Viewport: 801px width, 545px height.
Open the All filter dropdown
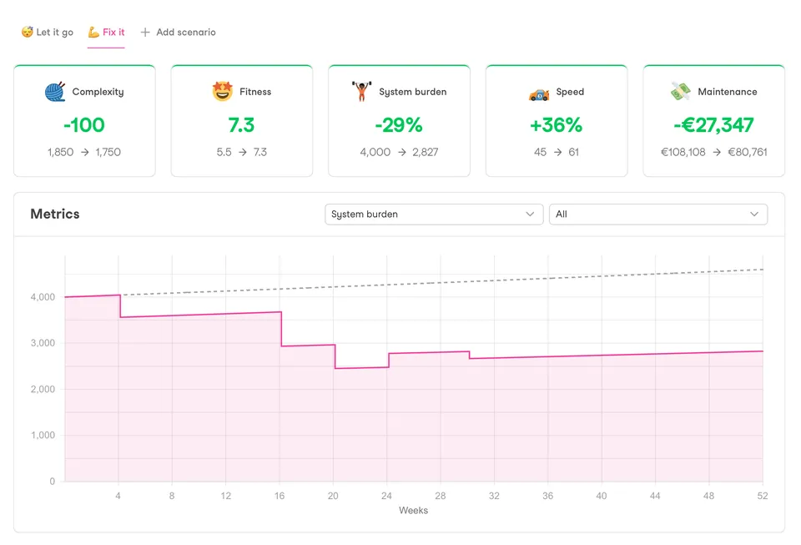click(657, 214)
